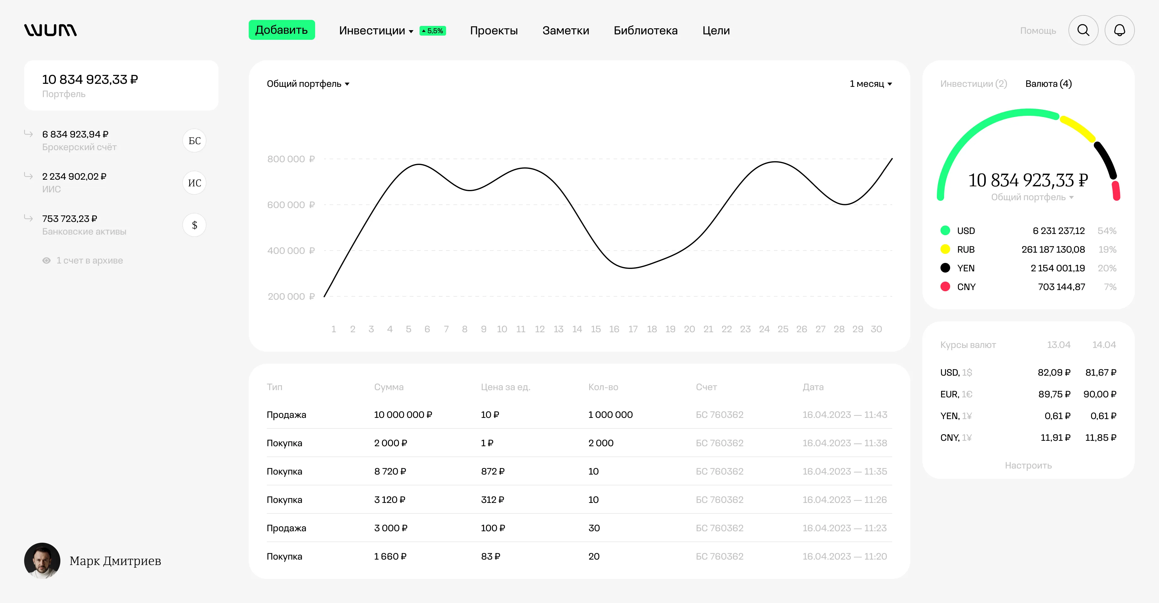1159x603 pixels.
Task: Click the EUR, 1€ rate row
Action: coord(1028,394)
